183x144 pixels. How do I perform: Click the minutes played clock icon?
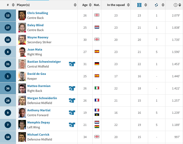point(175,5)
